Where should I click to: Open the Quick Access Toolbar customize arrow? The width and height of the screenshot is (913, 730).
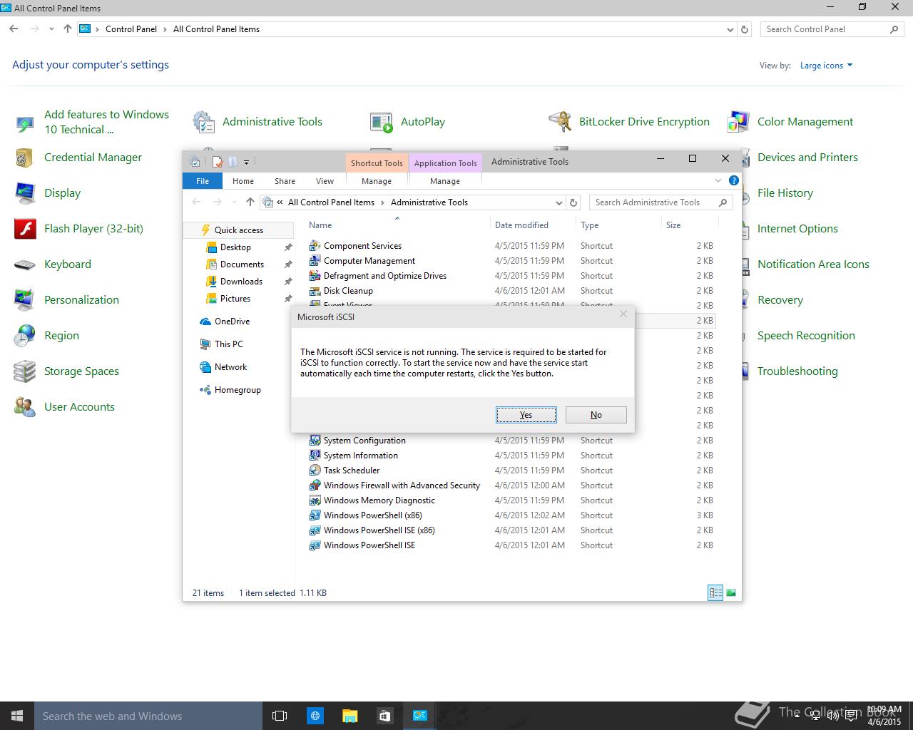(x=246, y=162)
